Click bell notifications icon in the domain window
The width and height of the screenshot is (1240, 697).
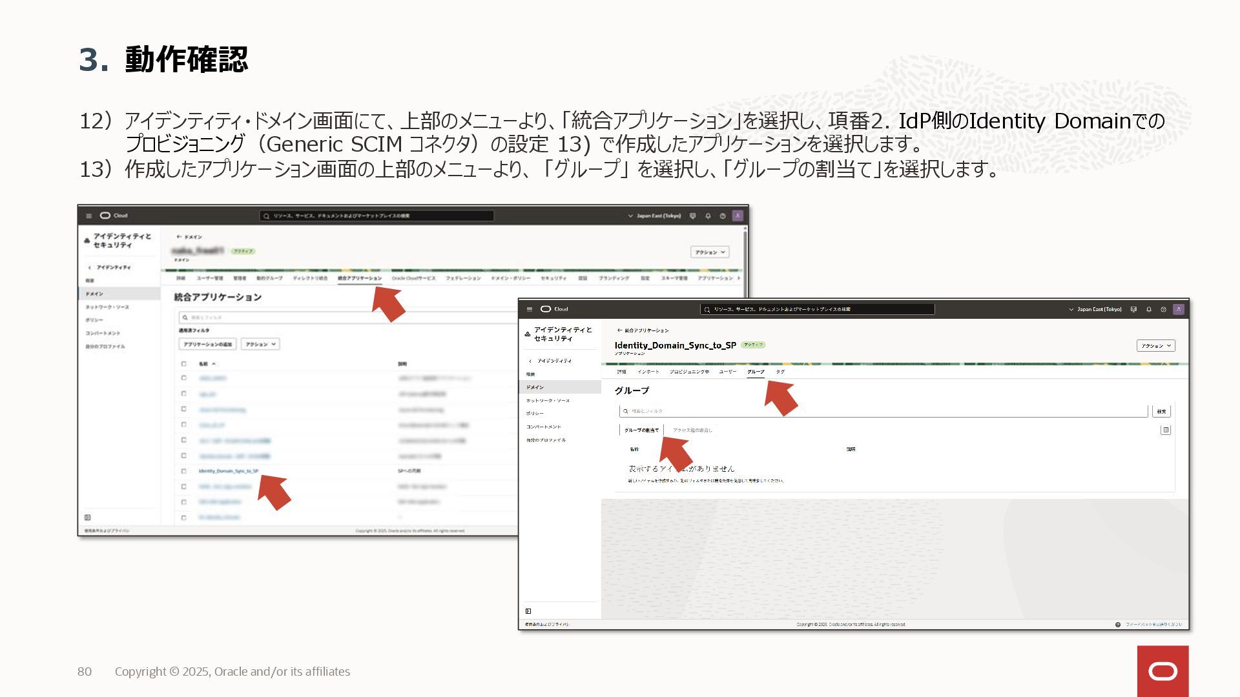pos(708,216)
